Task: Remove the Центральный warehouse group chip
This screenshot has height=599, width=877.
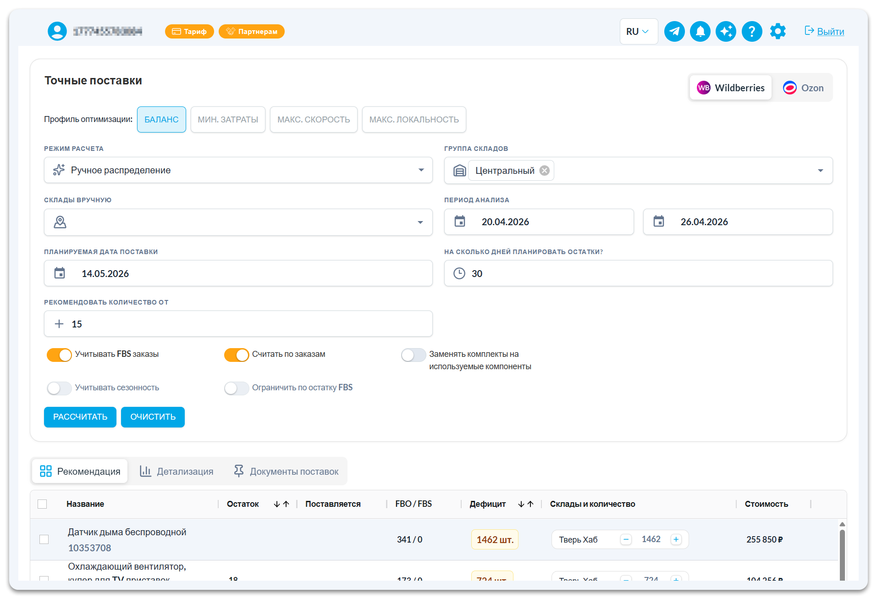Action: (x=544, y=171)
